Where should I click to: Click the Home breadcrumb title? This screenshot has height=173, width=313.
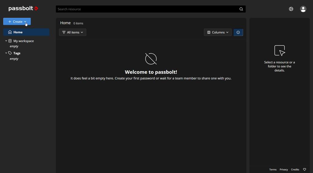[65, 23]
